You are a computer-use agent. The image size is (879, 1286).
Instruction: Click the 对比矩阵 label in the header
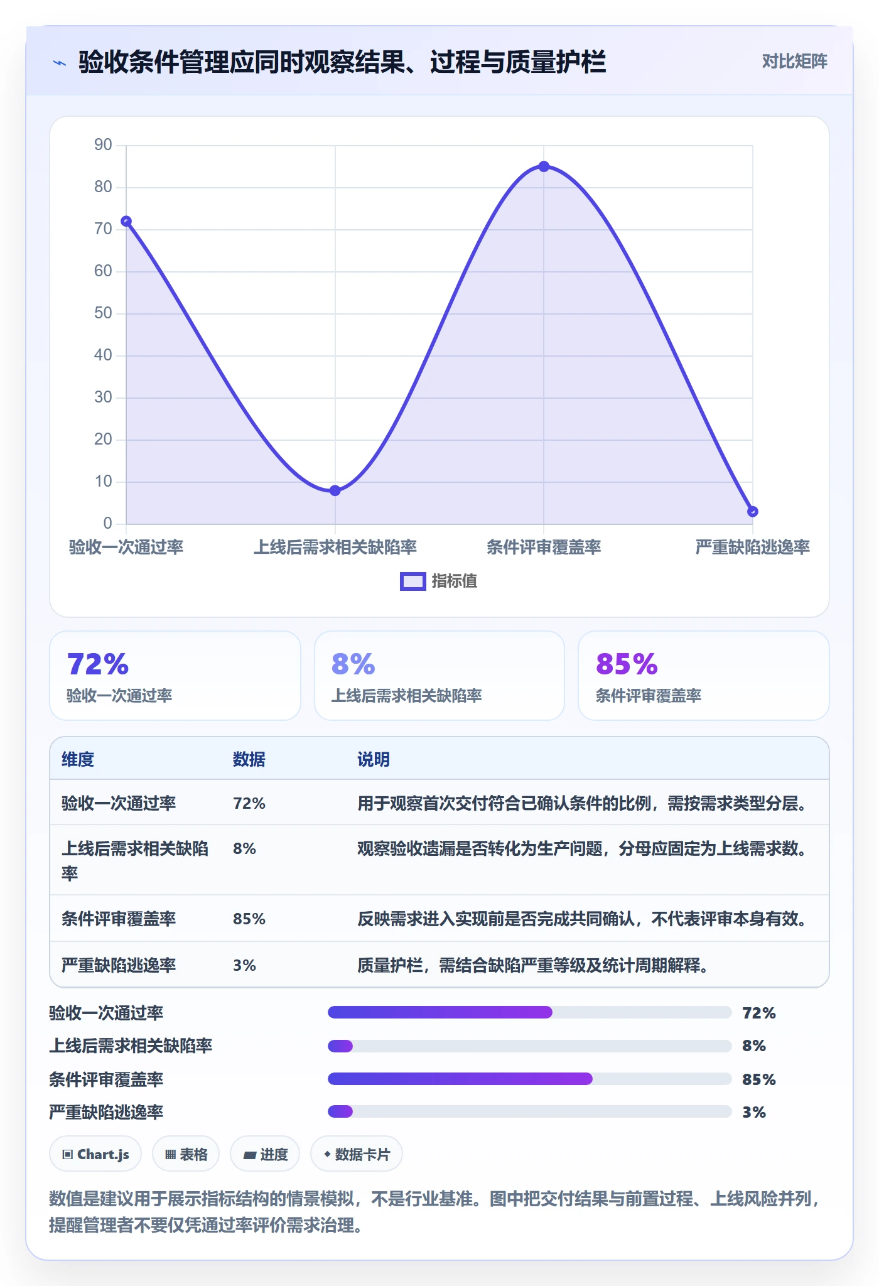coord(794,62)
